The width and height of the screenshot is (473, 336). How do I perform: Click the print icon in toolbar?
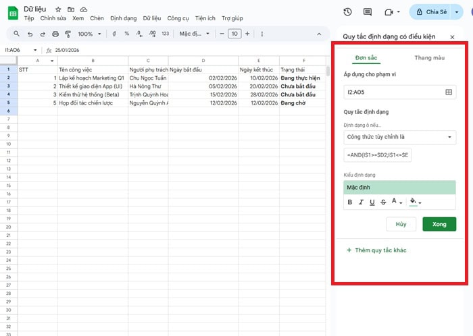(x=55, y=34)
